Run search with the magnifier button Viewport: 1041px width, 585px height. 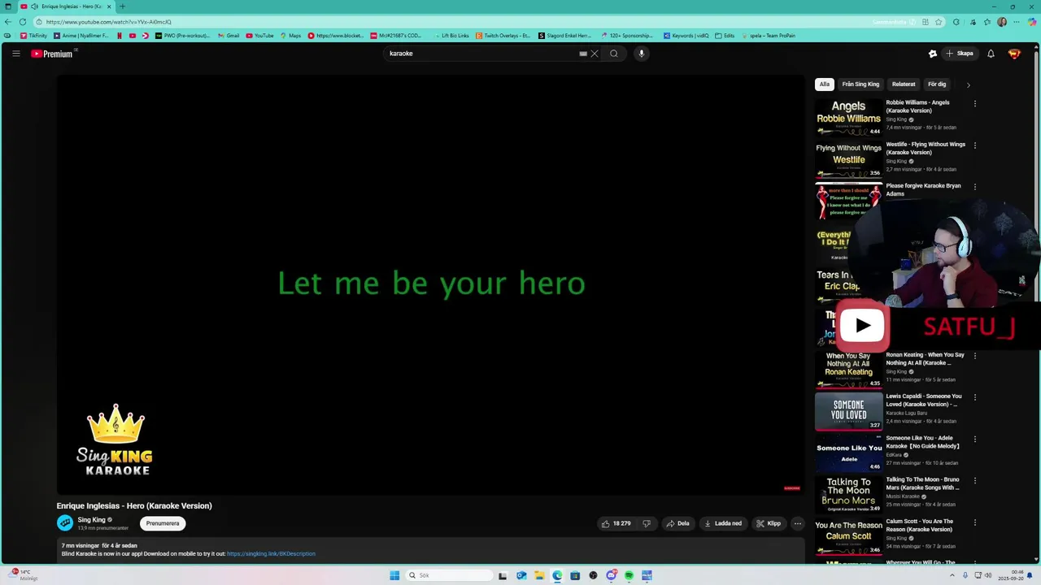pos(614,54)
